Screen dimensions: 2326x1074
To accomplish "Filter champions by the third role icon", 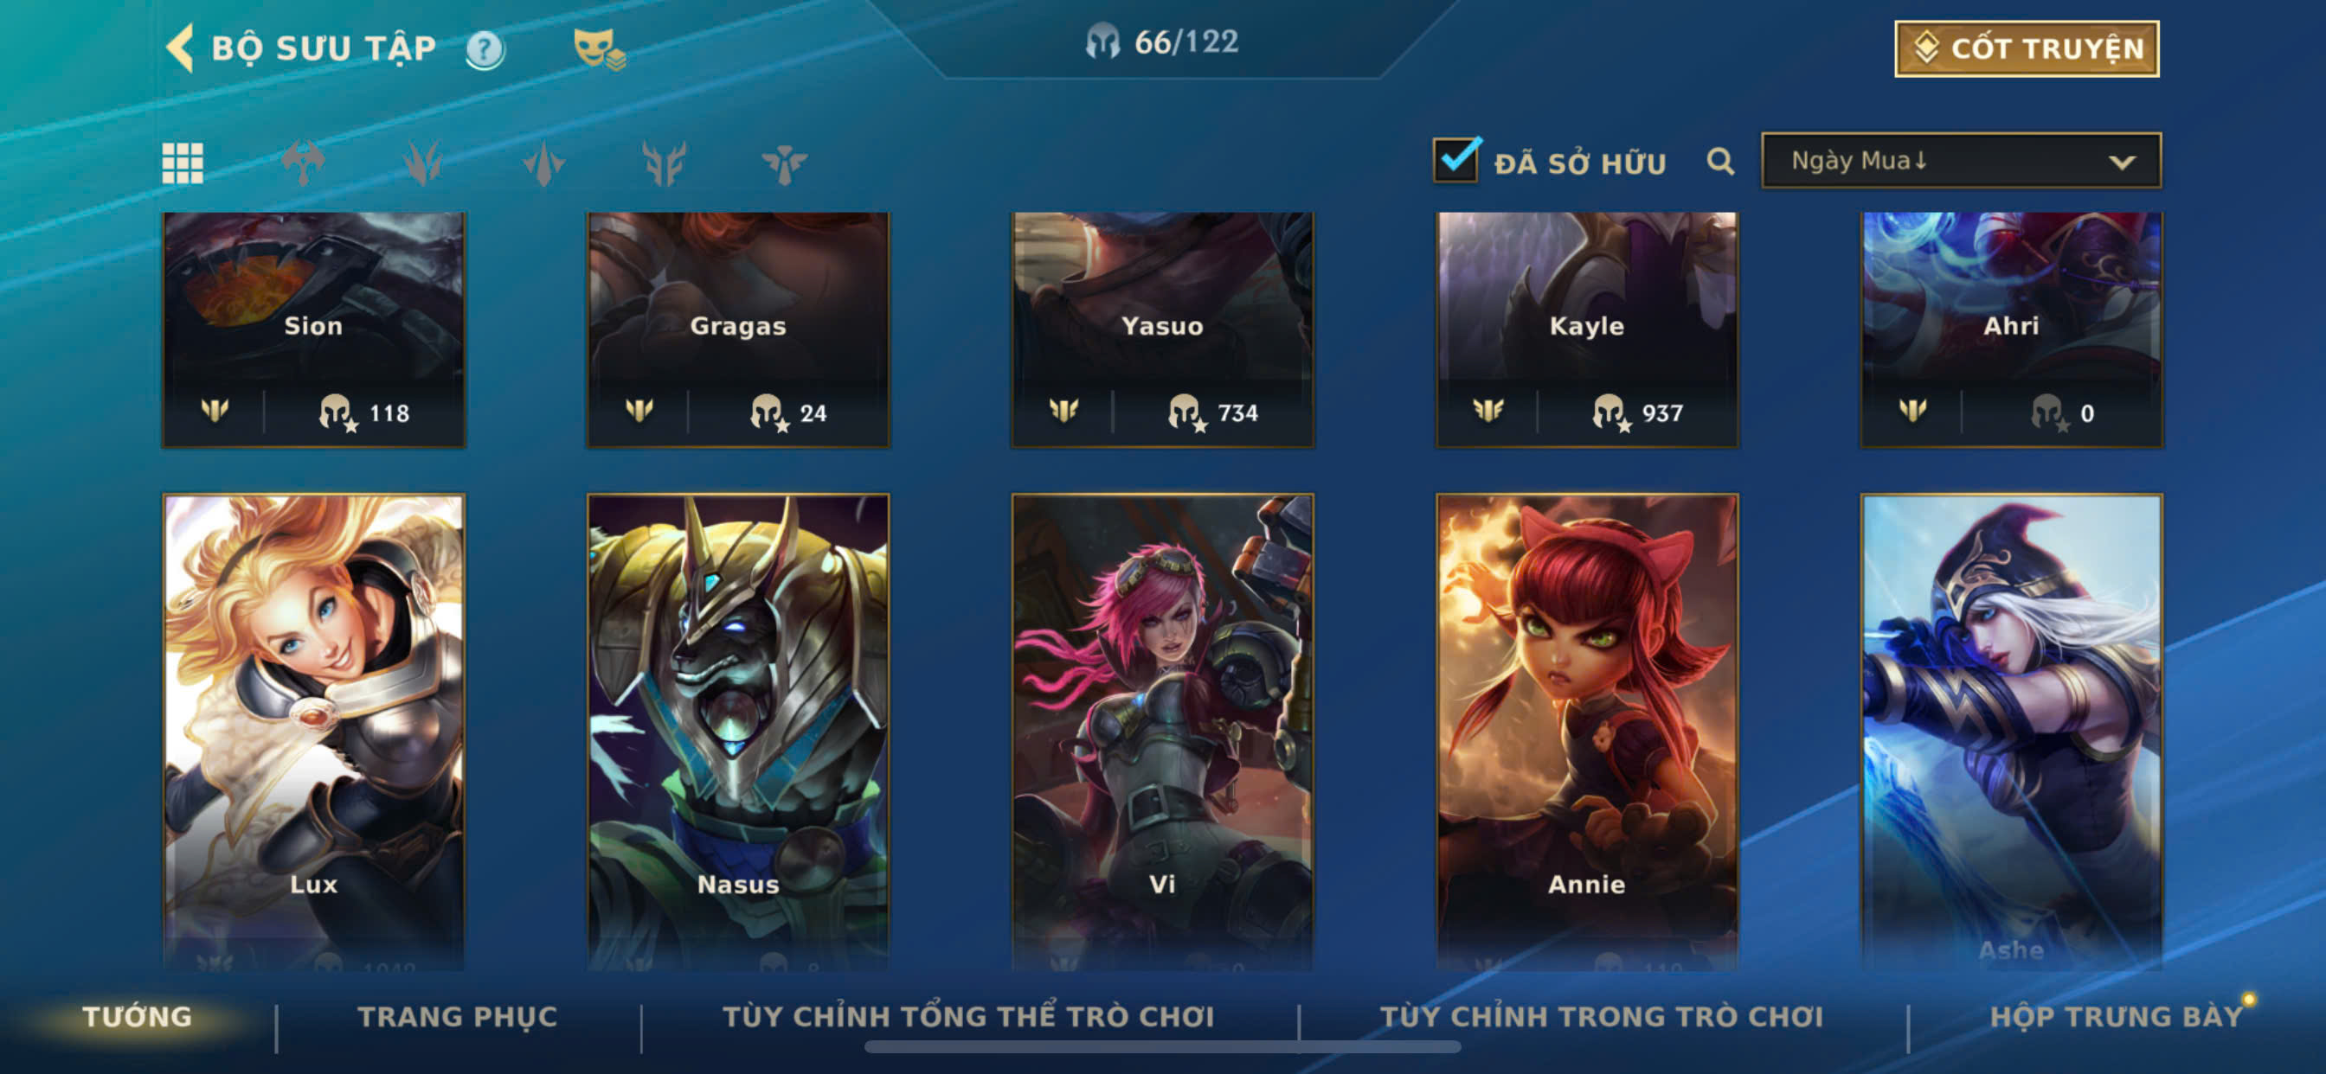I will (x=543, y=163).
